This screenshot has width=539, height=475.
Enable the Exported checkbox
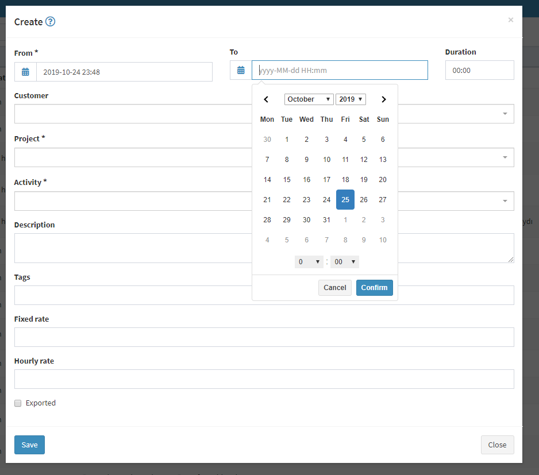tap(17, 403)
